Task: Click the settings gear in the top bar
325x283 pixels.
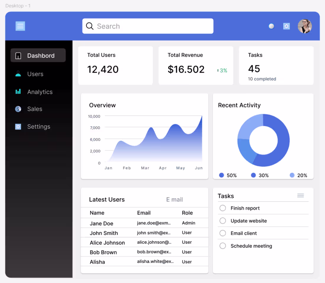Action: click(286, 26)
